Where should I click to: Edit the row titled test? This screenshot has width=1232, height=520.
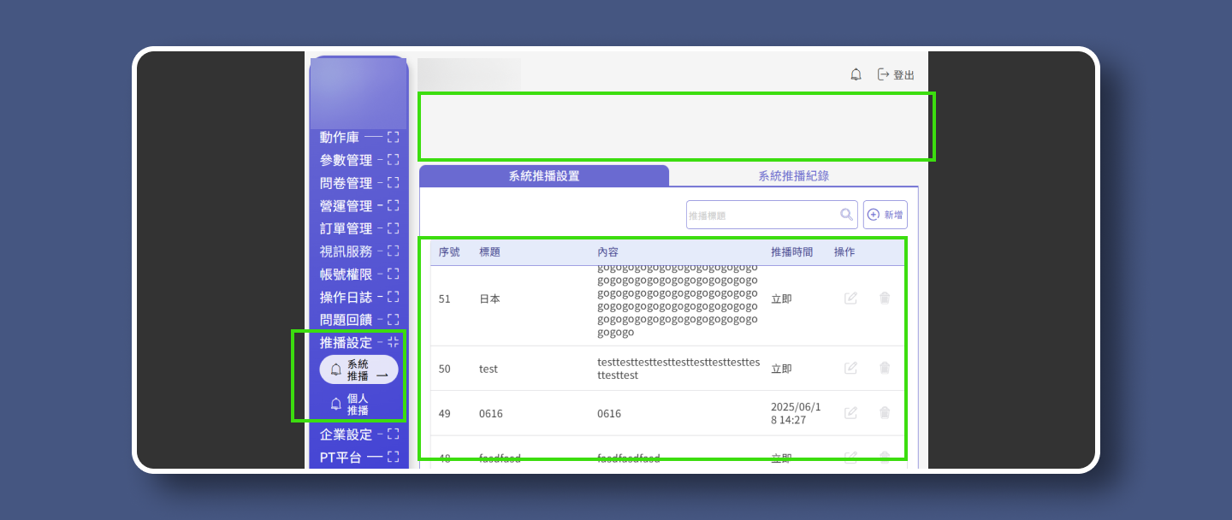[850, 369]
